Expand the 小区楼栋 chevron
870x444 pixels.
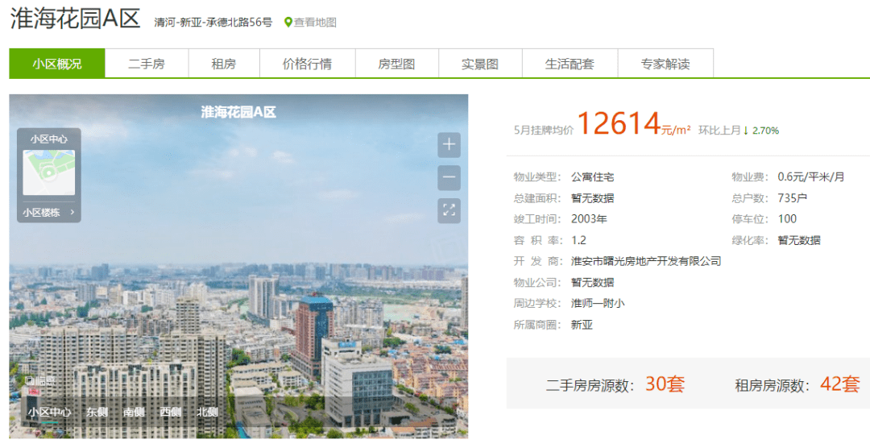72,212
